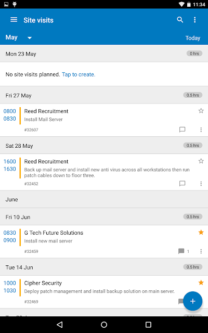Open comments for ticket #32452

[183, 184]
